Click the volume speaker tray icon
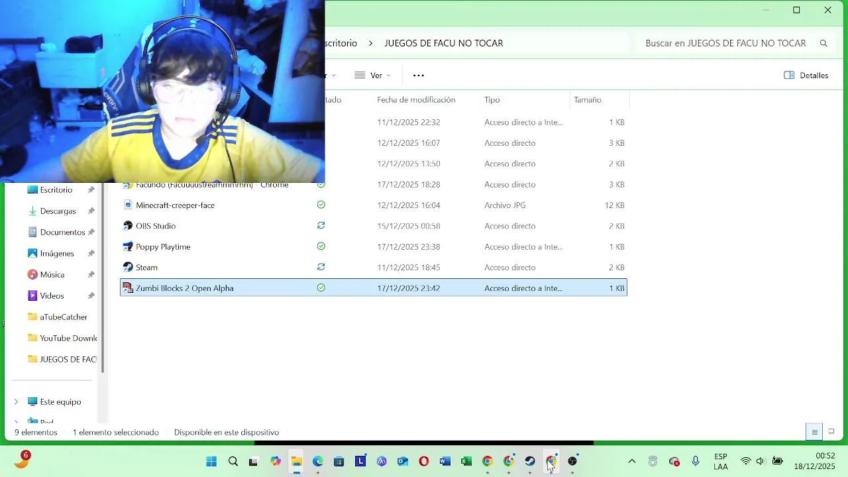This screenshot has width=848, height=477. tap(761, 461)
